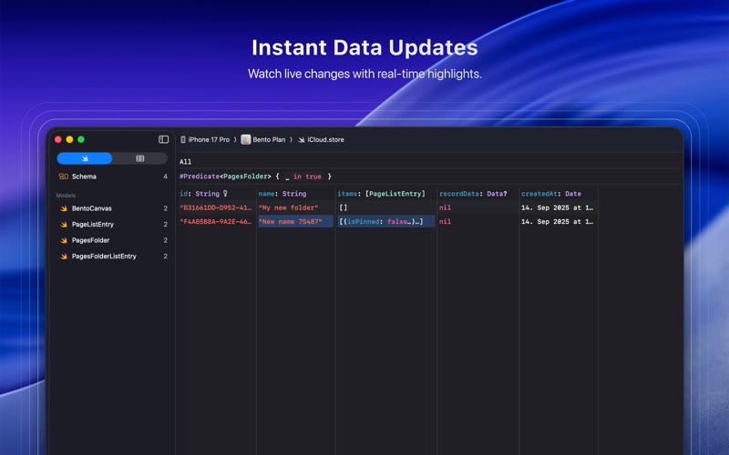The image size is (729, 455).
Task: Select the PagesFolderListEntry model
Action: coord(111,256)
